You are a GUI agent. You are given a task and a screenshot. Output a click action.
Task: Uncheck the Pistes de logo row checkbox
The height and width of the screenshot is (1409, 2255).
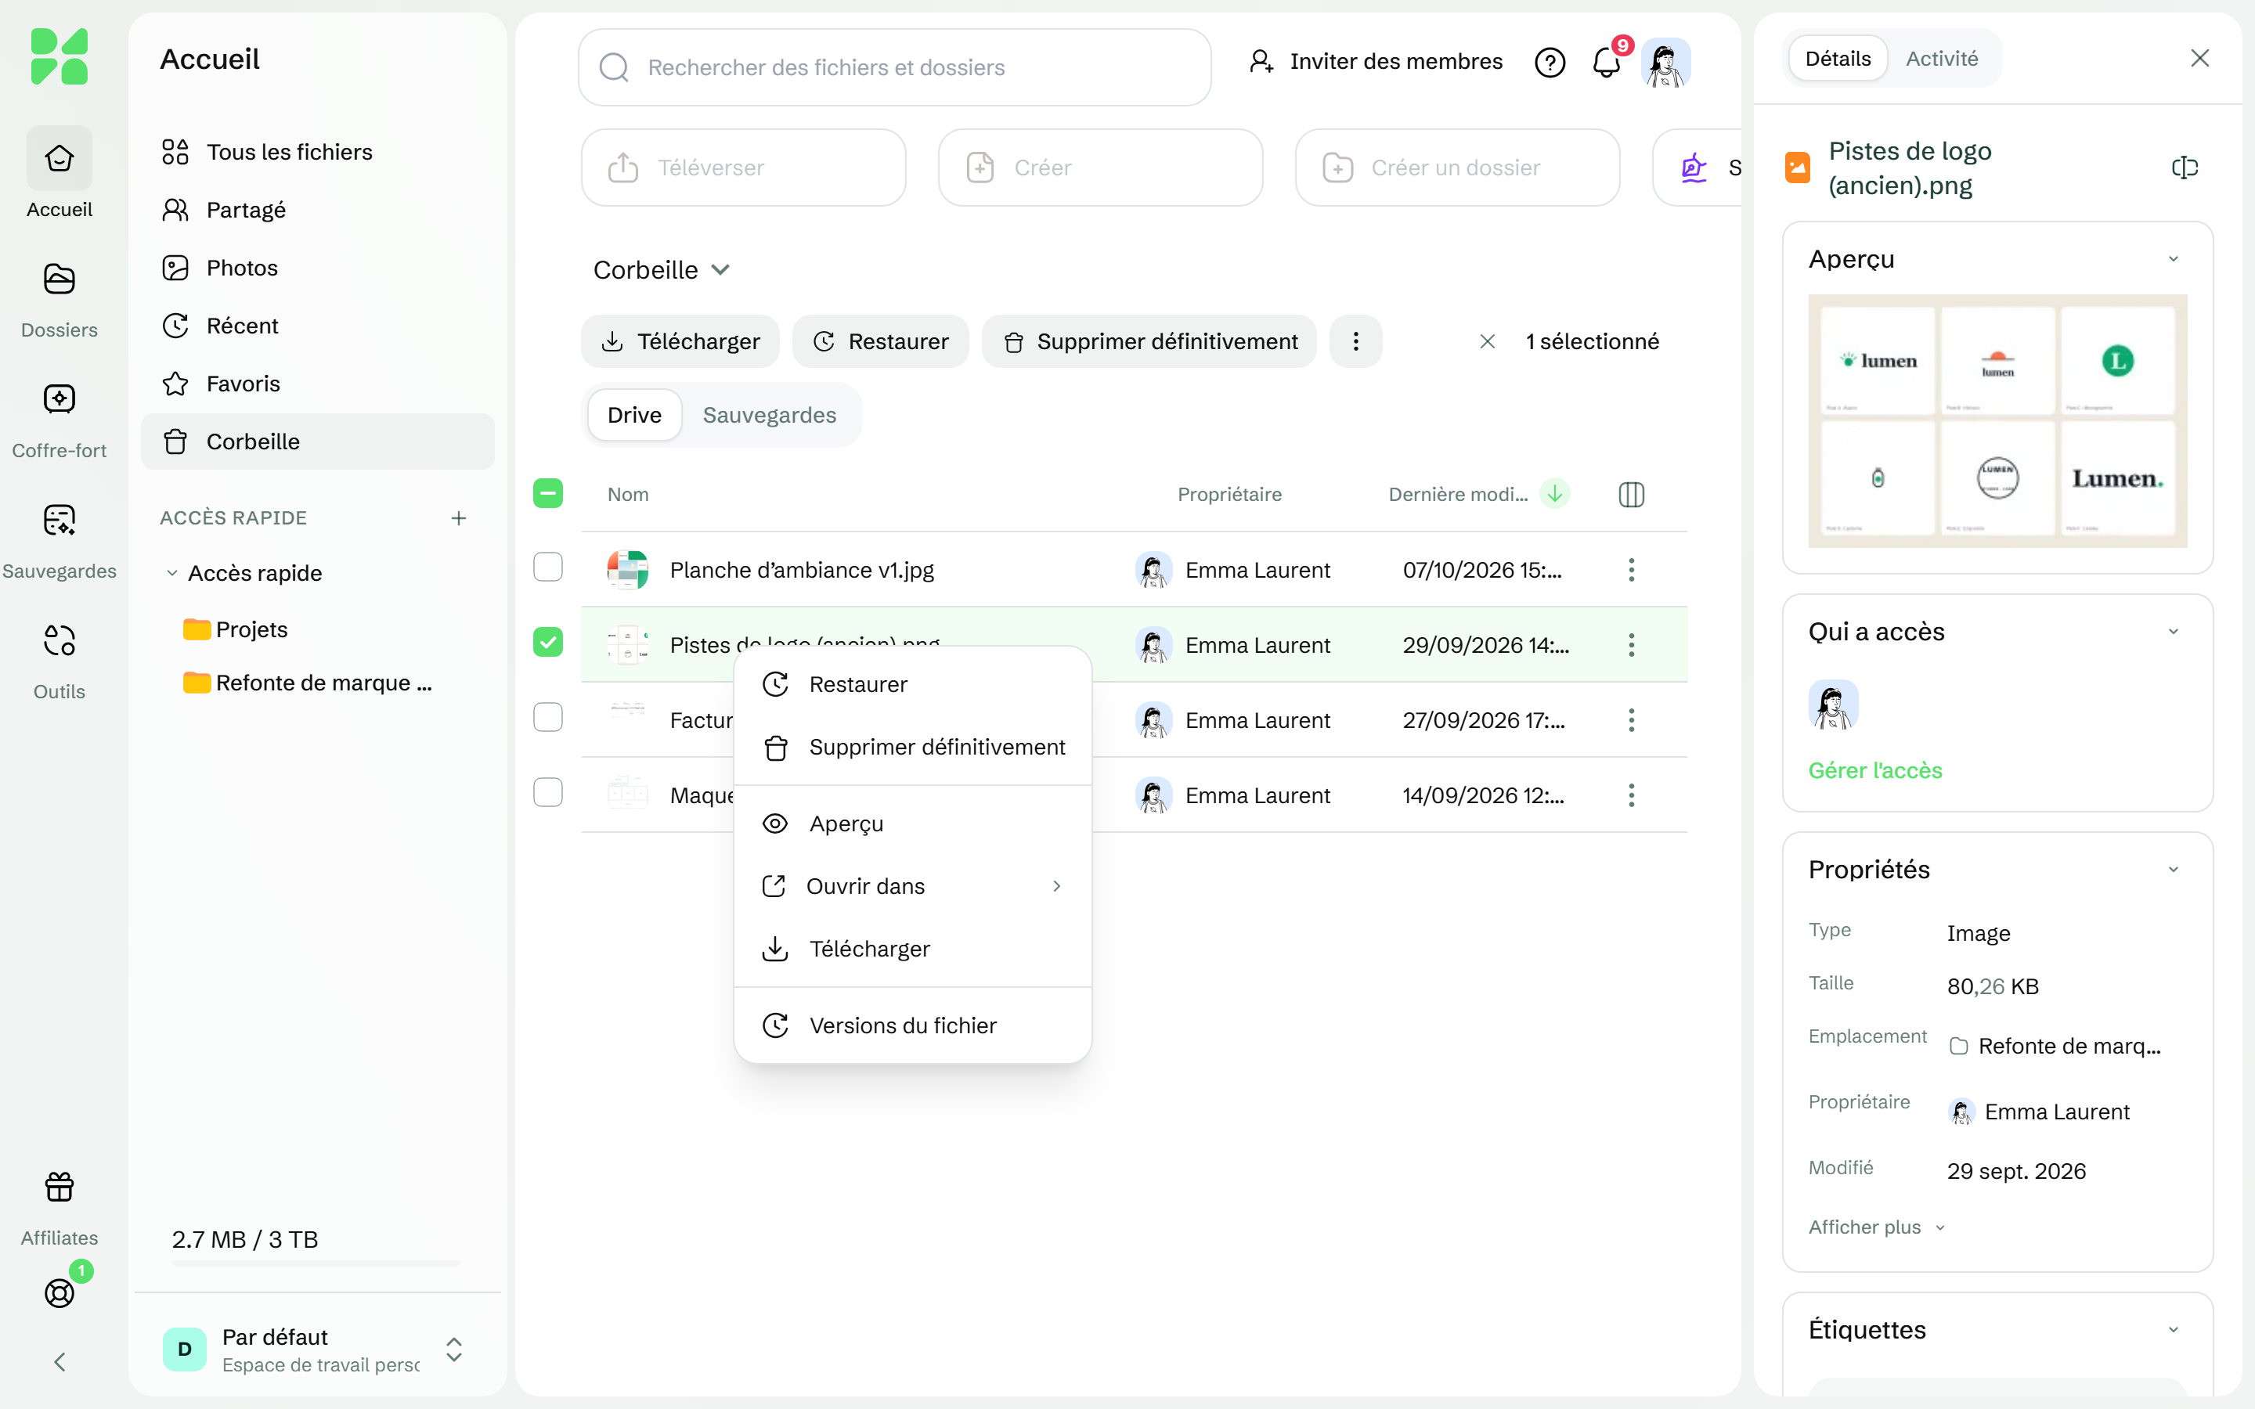click(548, 642)
